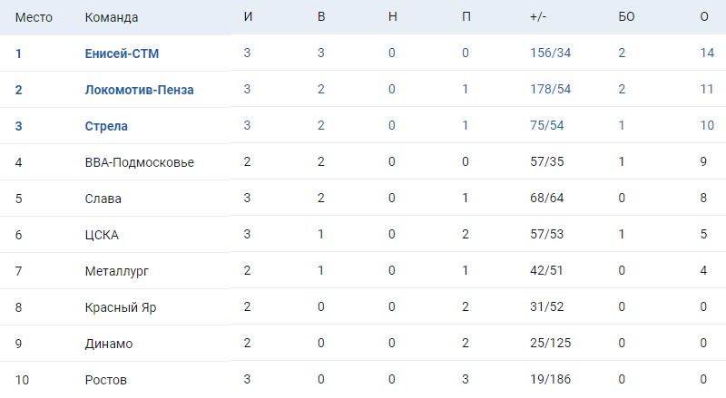Click the Слава team name

pos(103,199)
